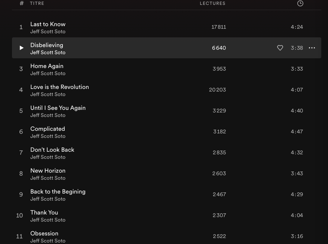Image resolution: width=328 pixels, height=244 pixels.
Task: Play the track Disbelieving
Action: tap(21, 48)
